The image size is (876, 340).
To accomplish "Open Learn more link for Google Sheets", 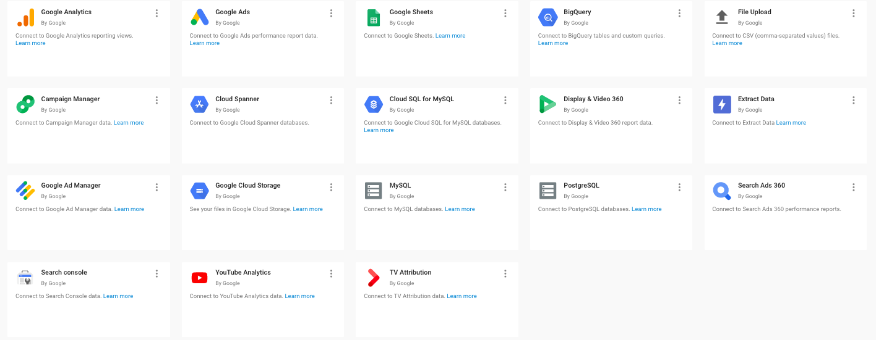I will (450, 36).
